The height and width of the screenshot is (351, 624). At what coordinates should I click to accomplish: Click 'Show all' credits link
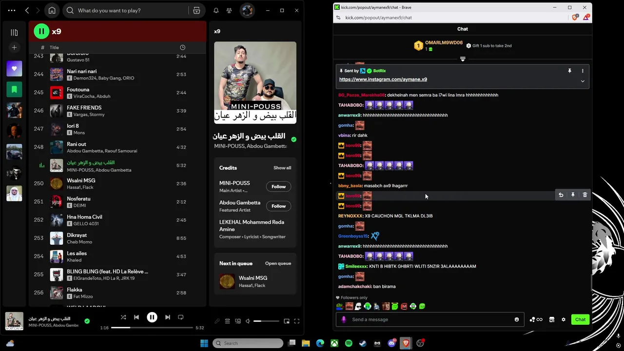pyautogui.click(x=282, y=168)
